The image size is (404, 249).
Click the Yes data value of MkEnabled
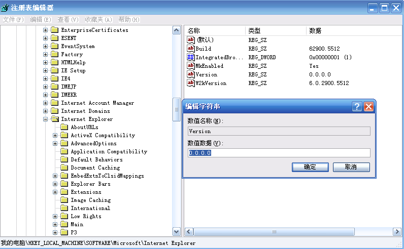click(x=314, y=66)
